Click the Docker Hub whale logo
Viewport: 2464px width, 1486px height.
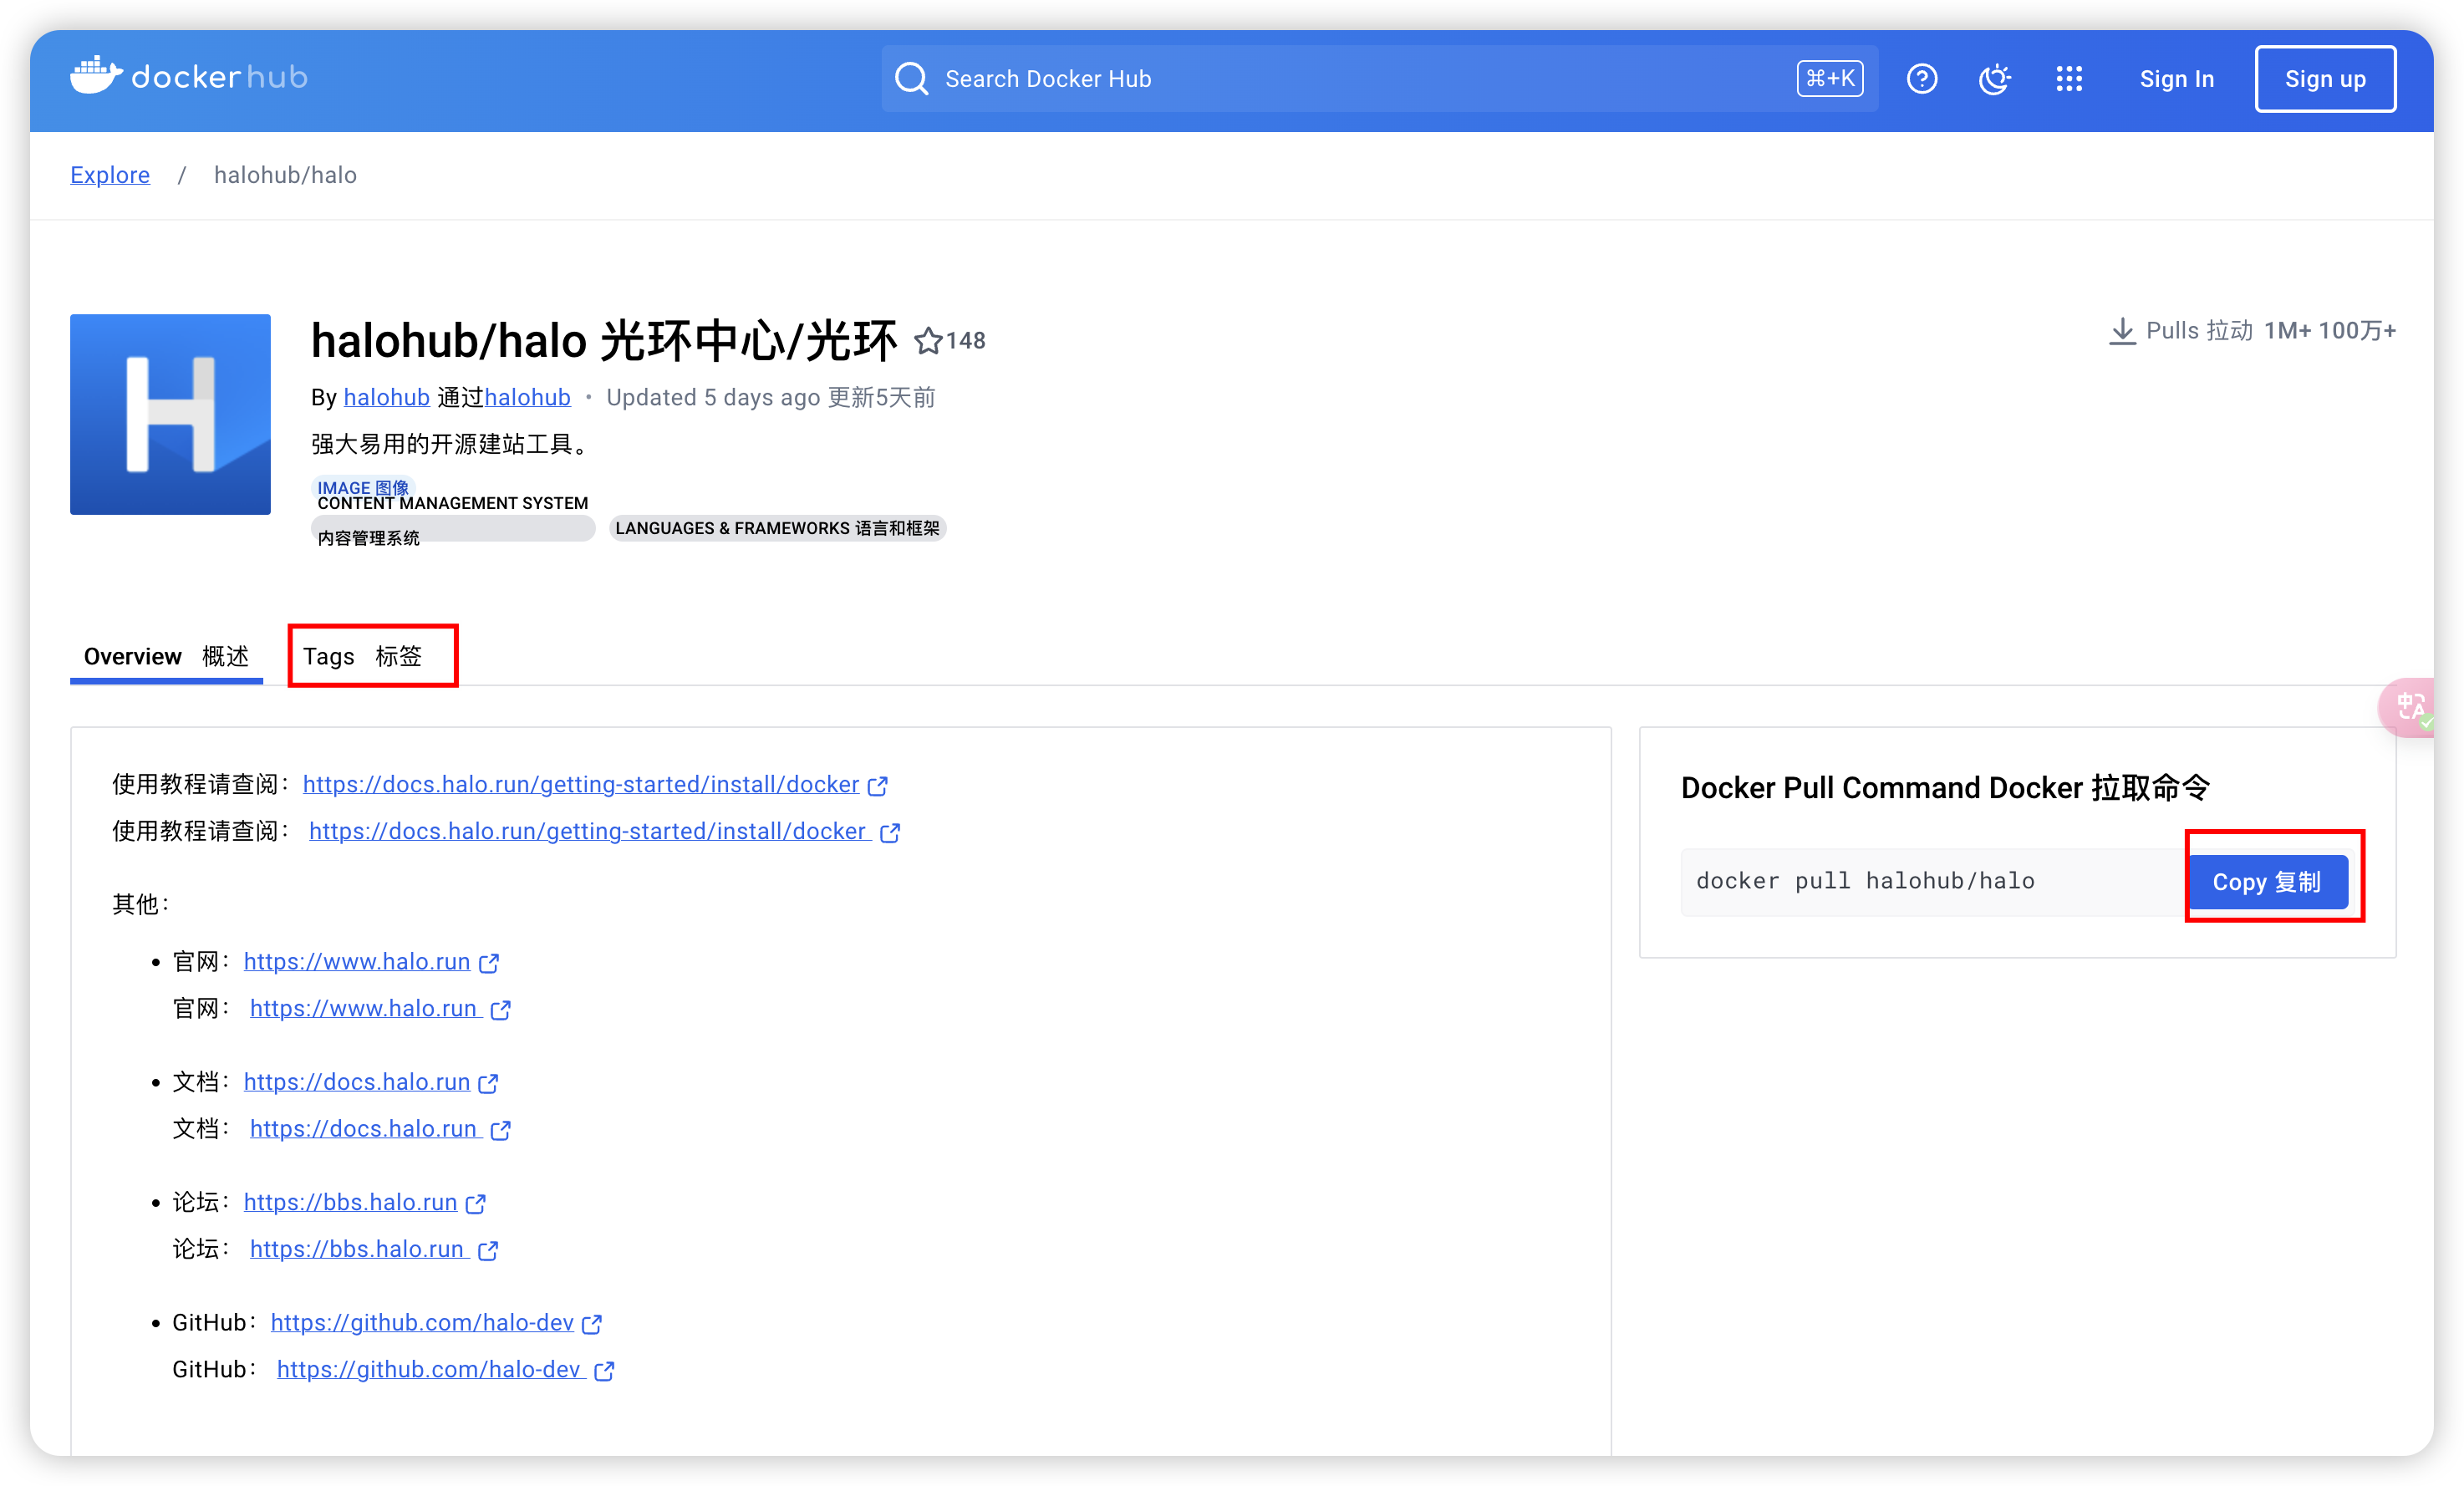[189, 77]
